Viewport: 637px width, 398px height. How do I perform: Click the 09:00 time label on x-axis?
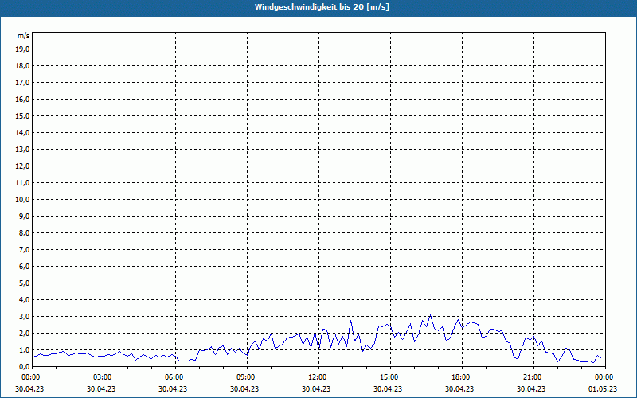click(x=246, y=377)
